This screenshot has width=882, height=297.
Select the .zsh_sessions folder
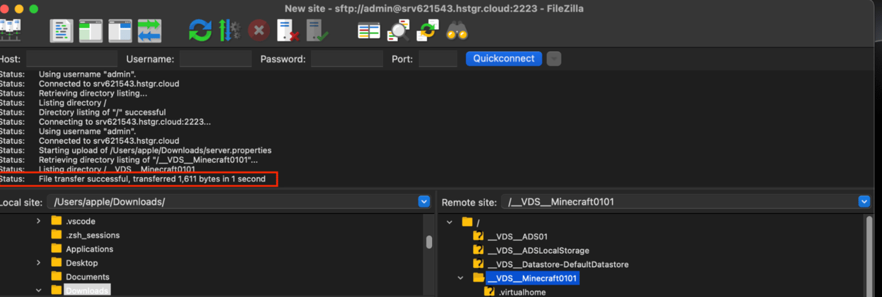[92, 235]
